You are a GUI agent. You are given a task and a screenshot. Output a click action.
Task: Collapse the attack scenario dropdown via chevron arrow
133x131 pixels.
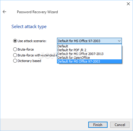119,41
